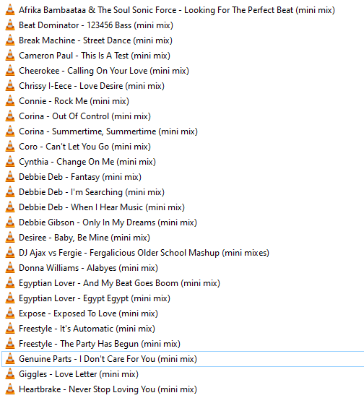The image size is (364, 398).
Task: Click VLC icon beside Heartbrake track
Action: pos(10,389)
